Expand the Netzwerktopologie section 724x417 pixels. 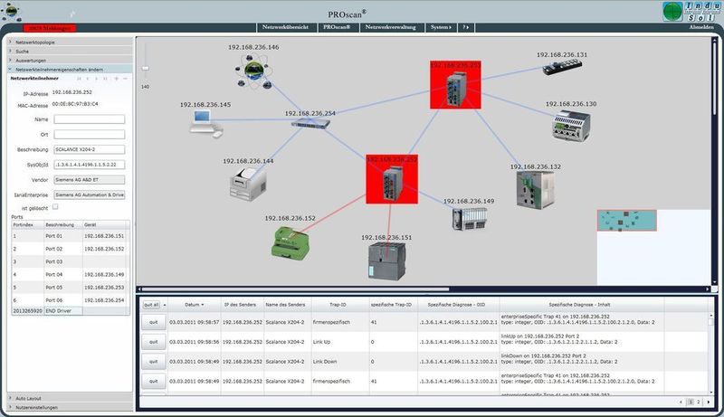[x=71, y=42]
